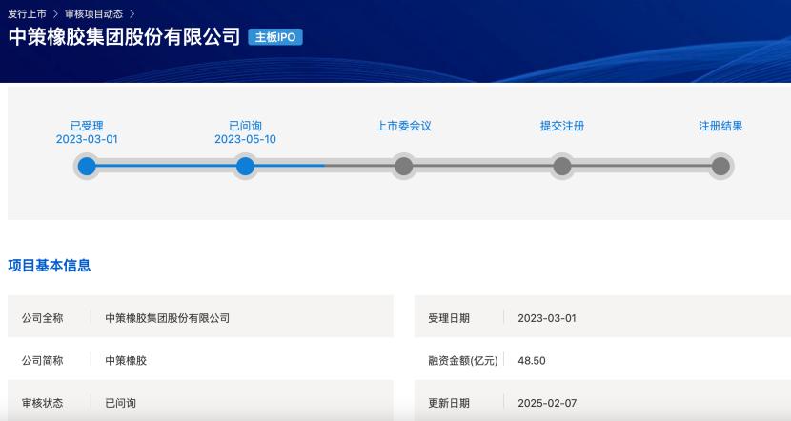
Task: Select the 更新日期 value 2025-02-07
Action: click(x=547, y=403)
